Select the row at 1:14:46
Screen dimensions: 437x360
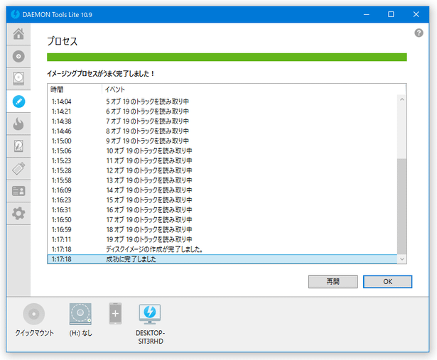tap(222, 131)
